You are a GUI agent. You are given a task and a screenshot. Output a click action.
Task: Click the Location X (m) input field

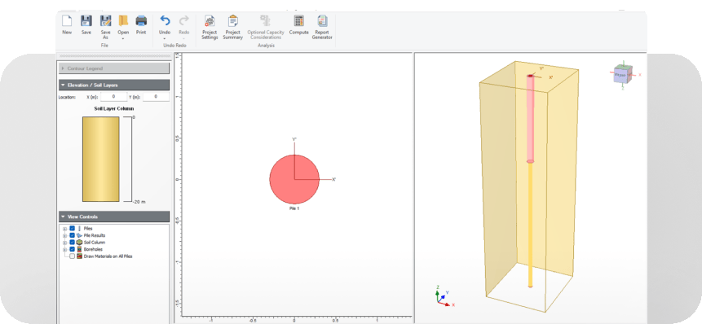(x=113, y=97)
